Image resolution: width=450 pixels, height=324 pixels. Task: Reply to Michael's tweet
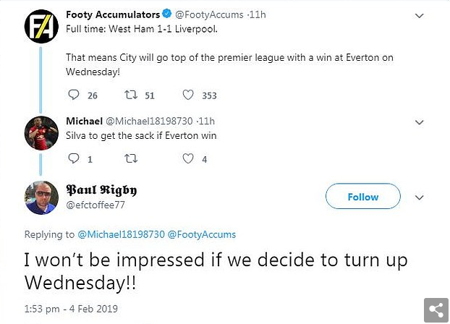tap(73, 159)
